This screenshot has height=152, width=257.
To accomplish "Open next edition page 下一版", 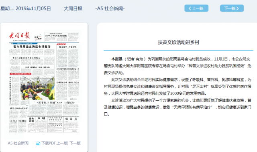I will 75,143.
